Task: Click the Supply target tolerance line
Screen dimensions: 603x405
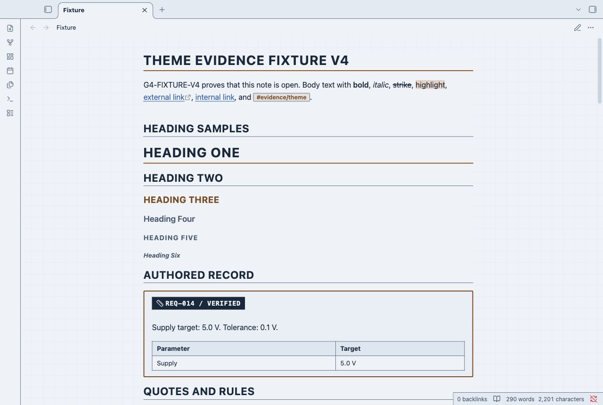Action: (x=215, y=327)
